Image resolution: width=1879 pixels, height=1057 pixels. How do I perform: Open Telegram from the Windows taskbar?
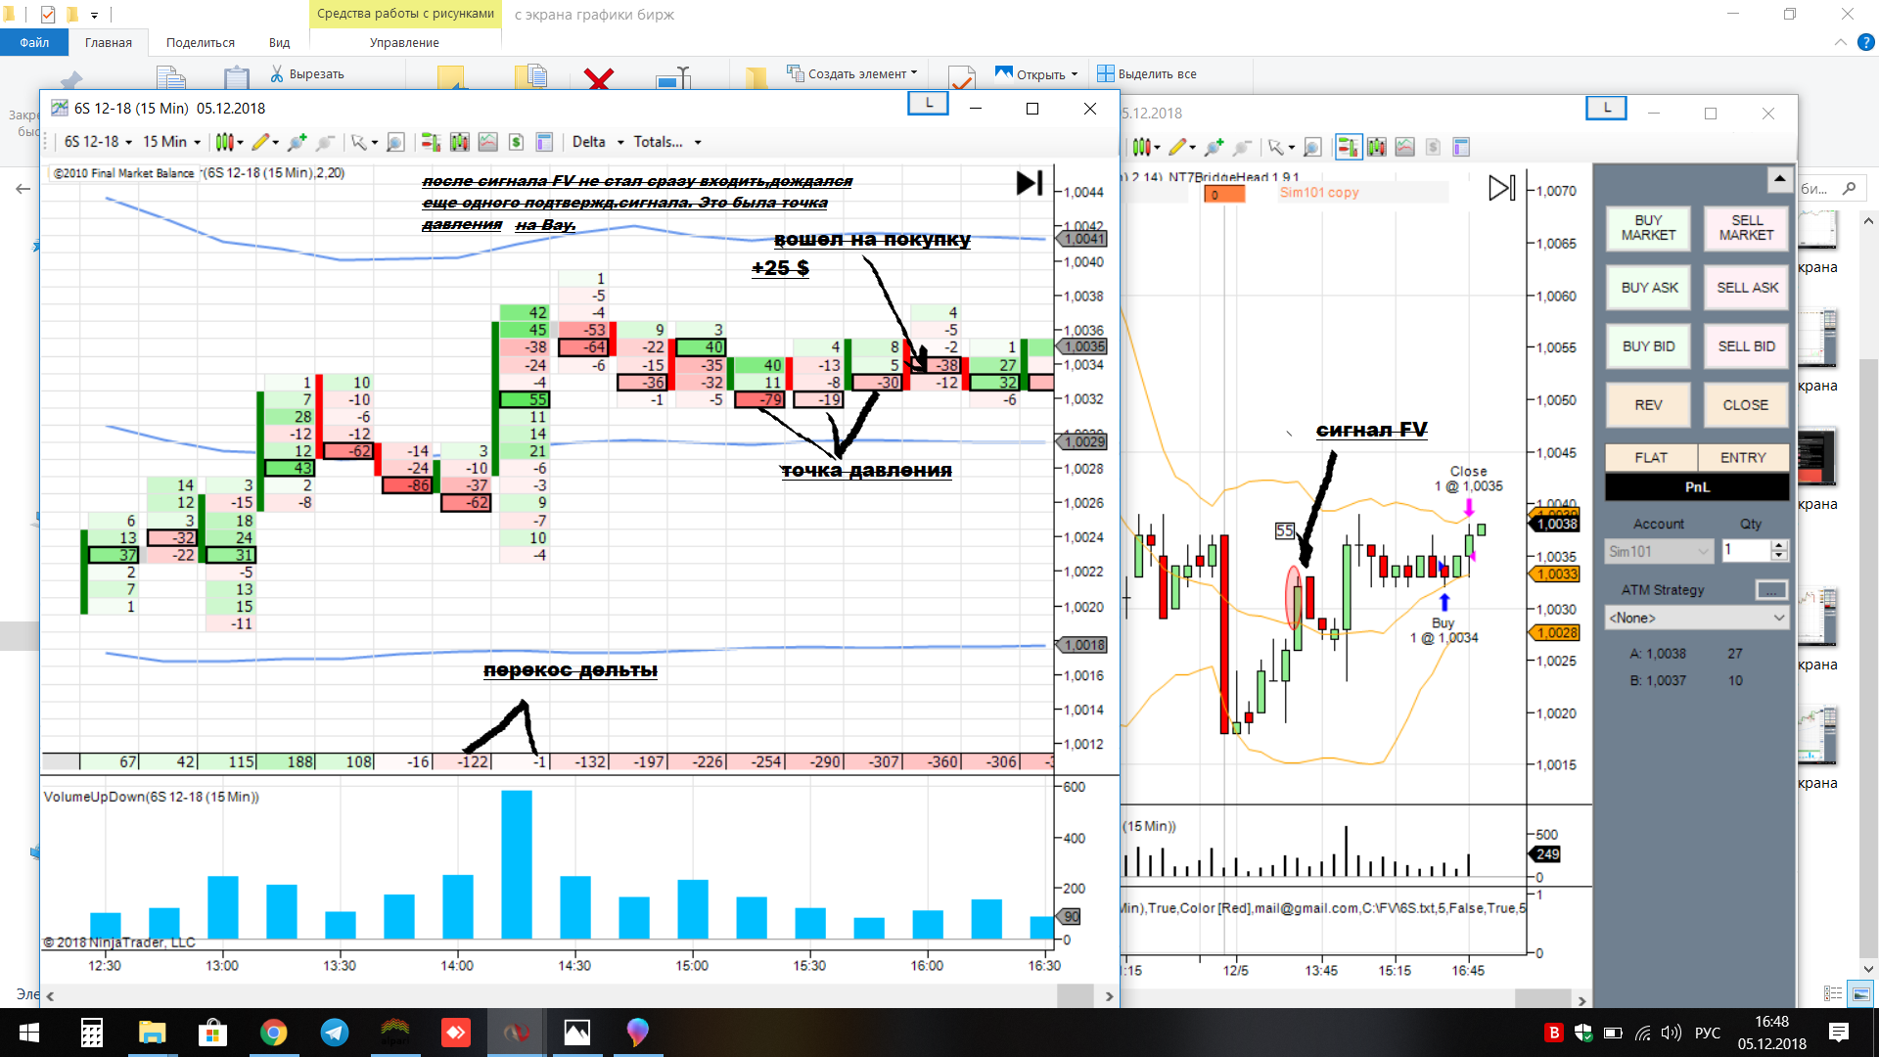(x=335, y=1033)
